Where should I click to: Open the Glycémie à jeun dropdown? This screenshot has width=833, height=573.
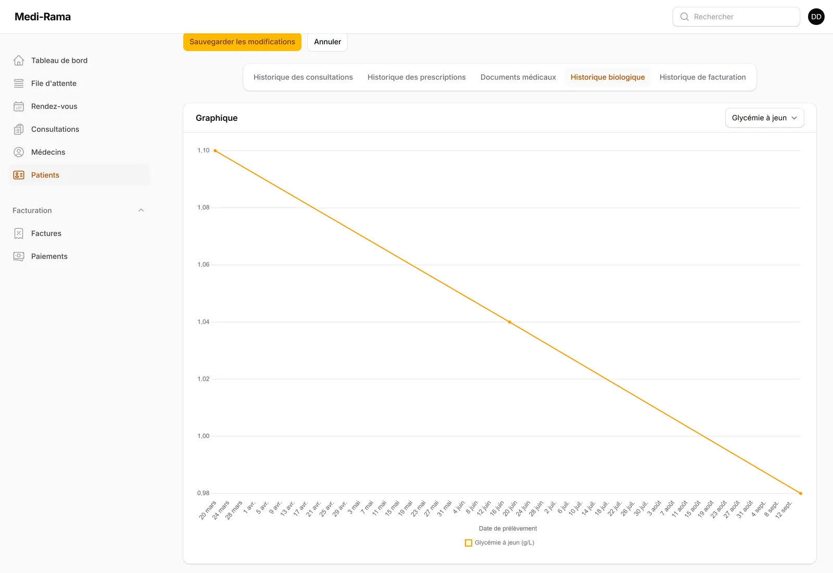[765, 118]
